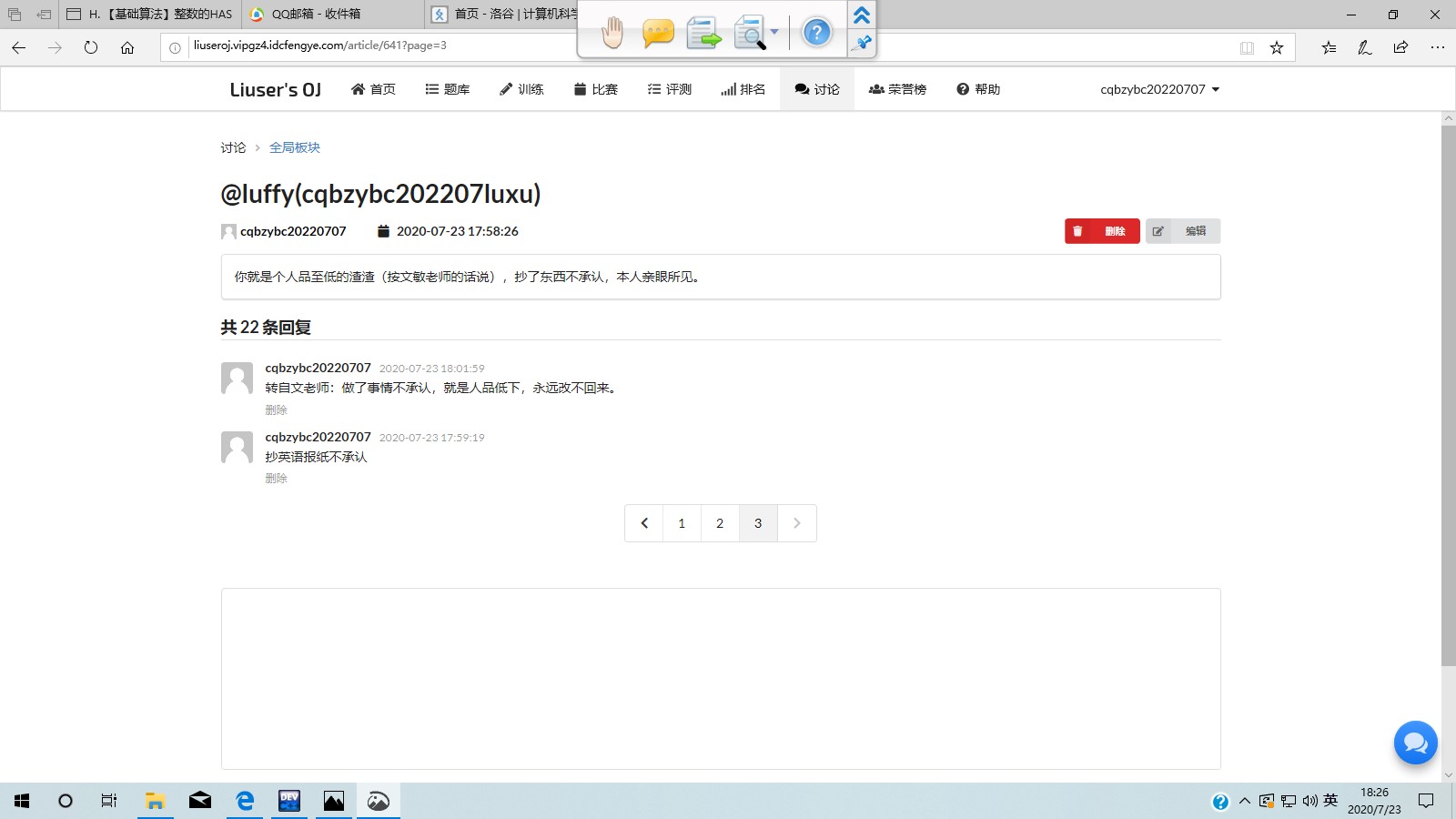Open reading view icon in address bar
This screenshot has width=1456, height=819.
(1247, 47)
